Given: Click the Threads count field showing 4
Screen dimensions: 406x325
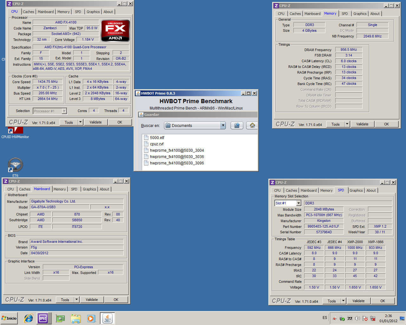Looking at the screenshot, I should click(123, 110).
